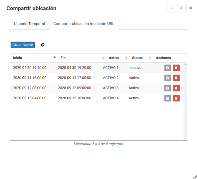
Task: Delete the ACTIVO 1 shared location
Action: click(176, 68)
